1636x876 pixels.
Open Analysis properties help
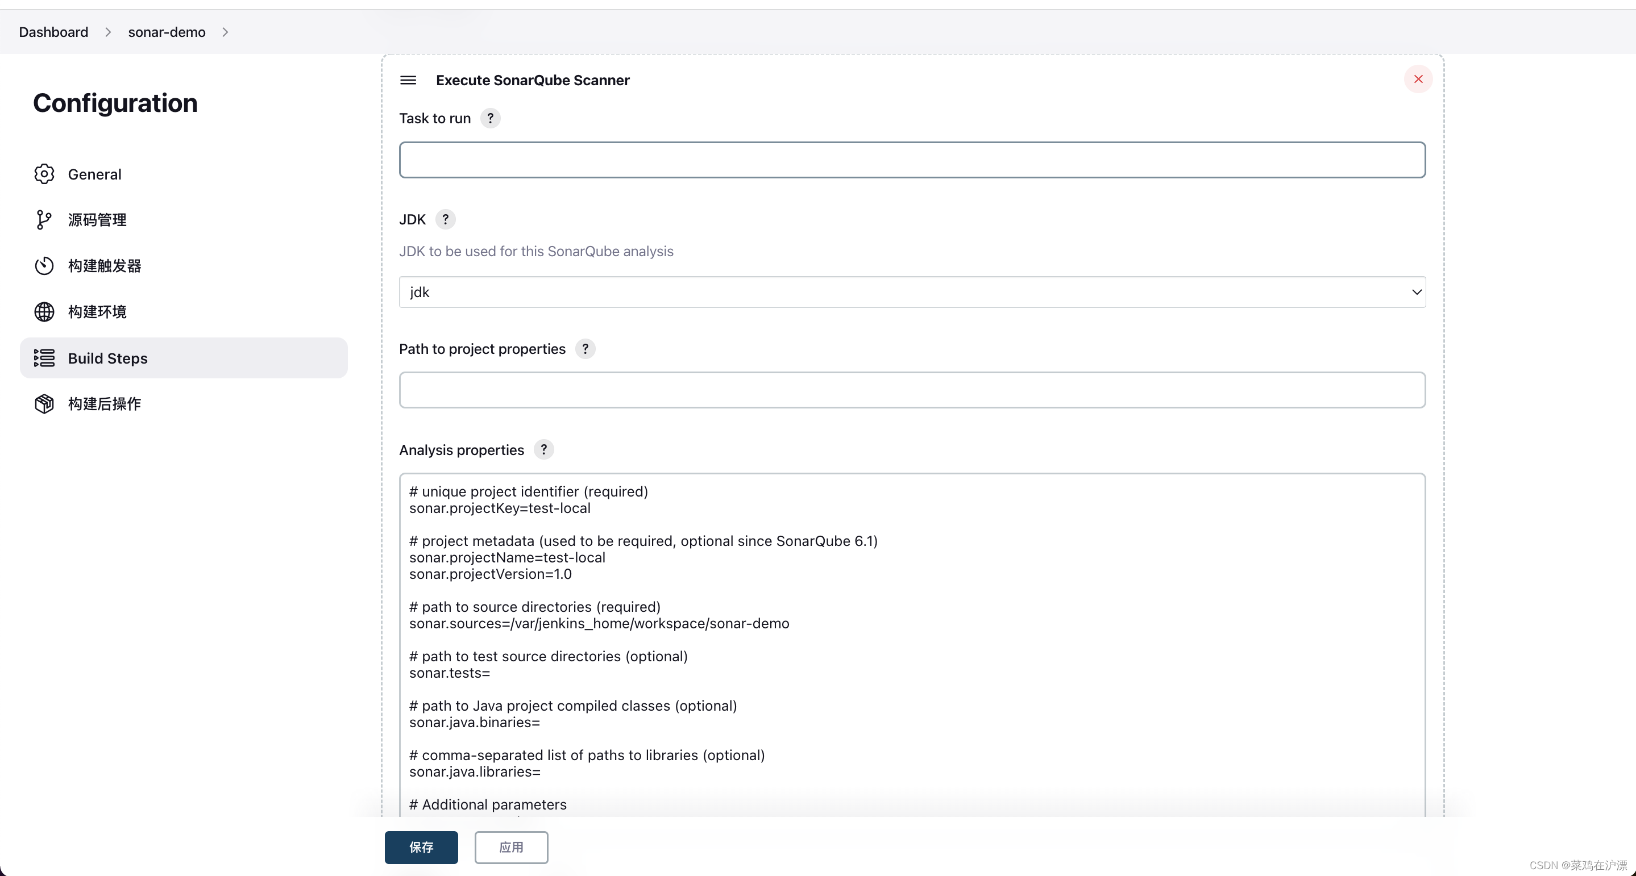click(x=543, y=449)
